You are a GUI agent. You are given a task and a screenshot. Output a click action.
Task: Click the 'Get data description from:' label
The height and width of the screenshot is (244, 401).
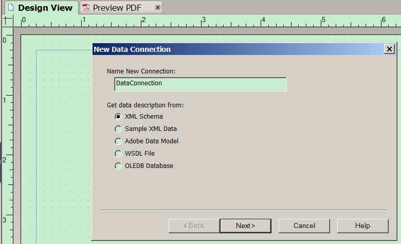pyautogui.click(x=145, y=105)
